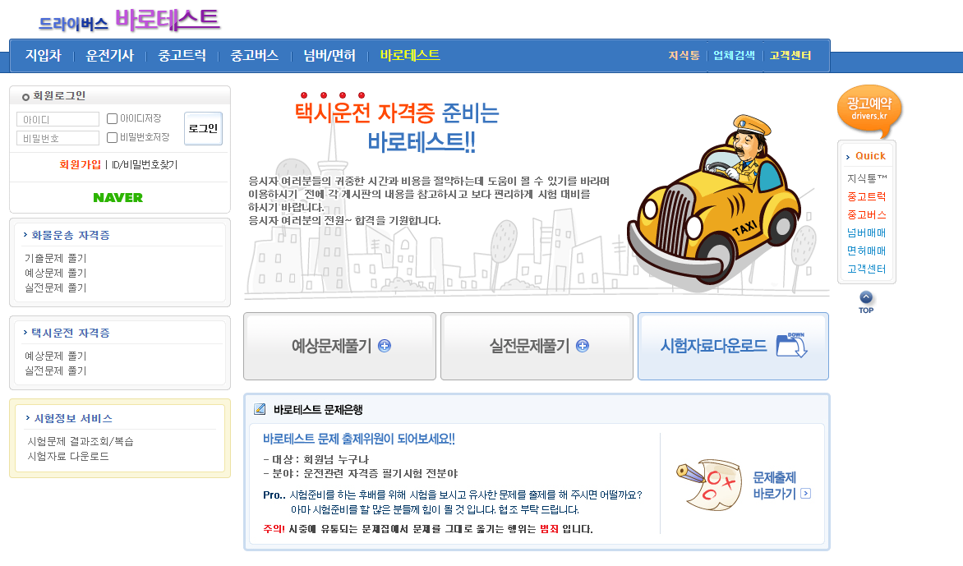Click the 로그인 button
Screen dimensions: 963x566
coord(203,128)
